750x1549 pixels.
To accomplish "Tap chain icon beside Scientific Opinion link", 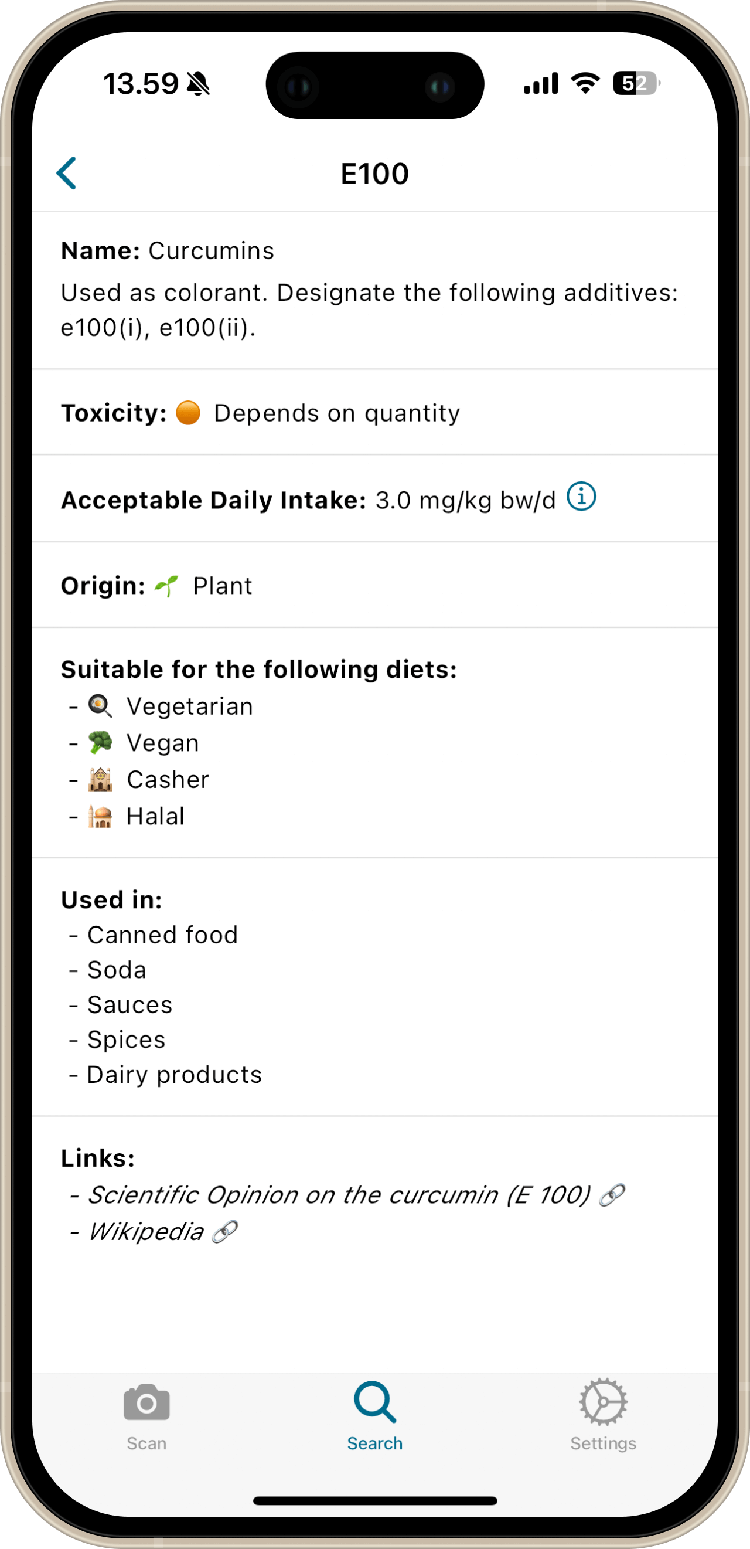I will point(612,1195).
